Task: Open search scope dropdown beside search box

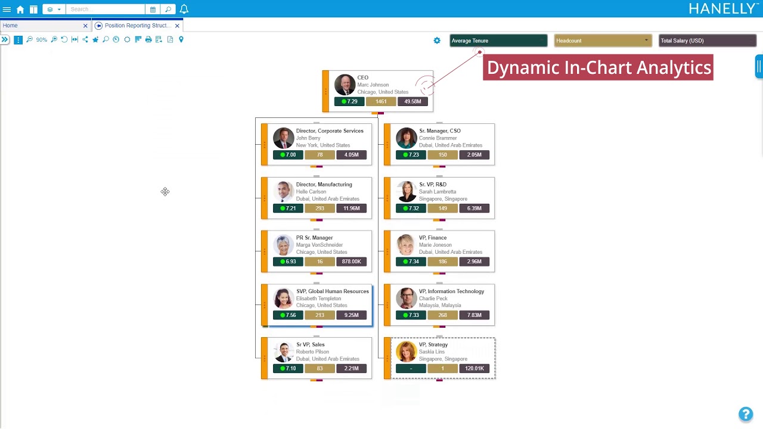Action: [x=54, y=10]
